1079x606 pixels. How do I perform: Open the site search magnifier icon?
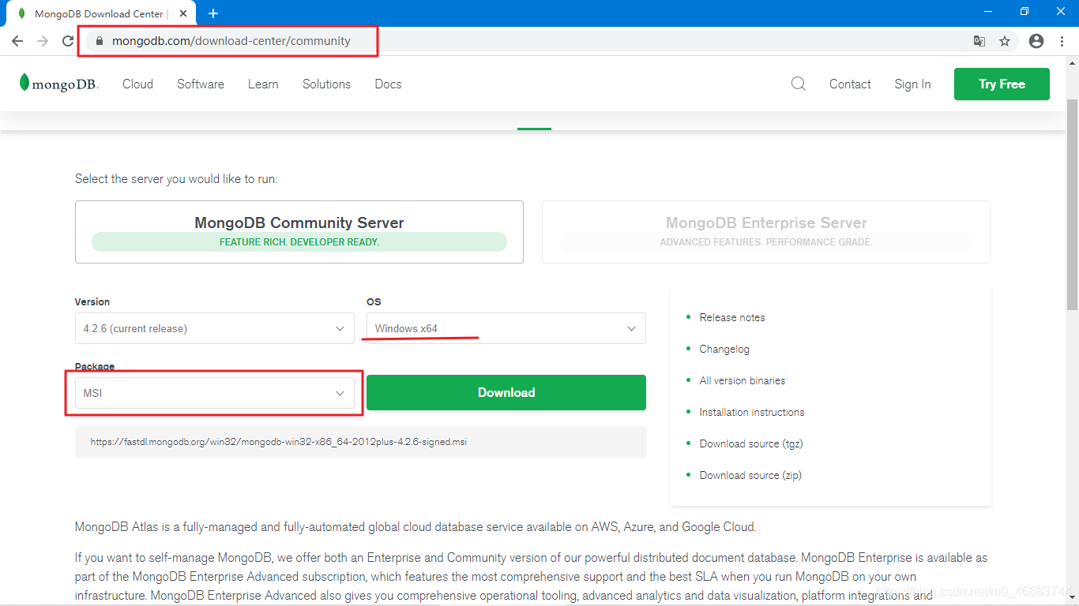(799, 84)
